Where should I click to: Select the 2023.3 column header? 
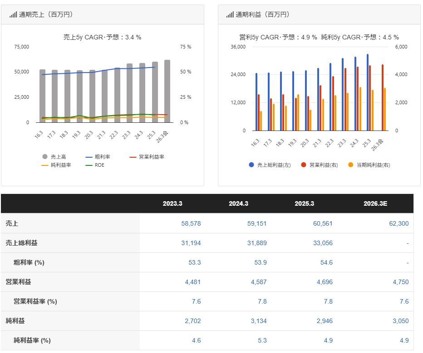172,204
